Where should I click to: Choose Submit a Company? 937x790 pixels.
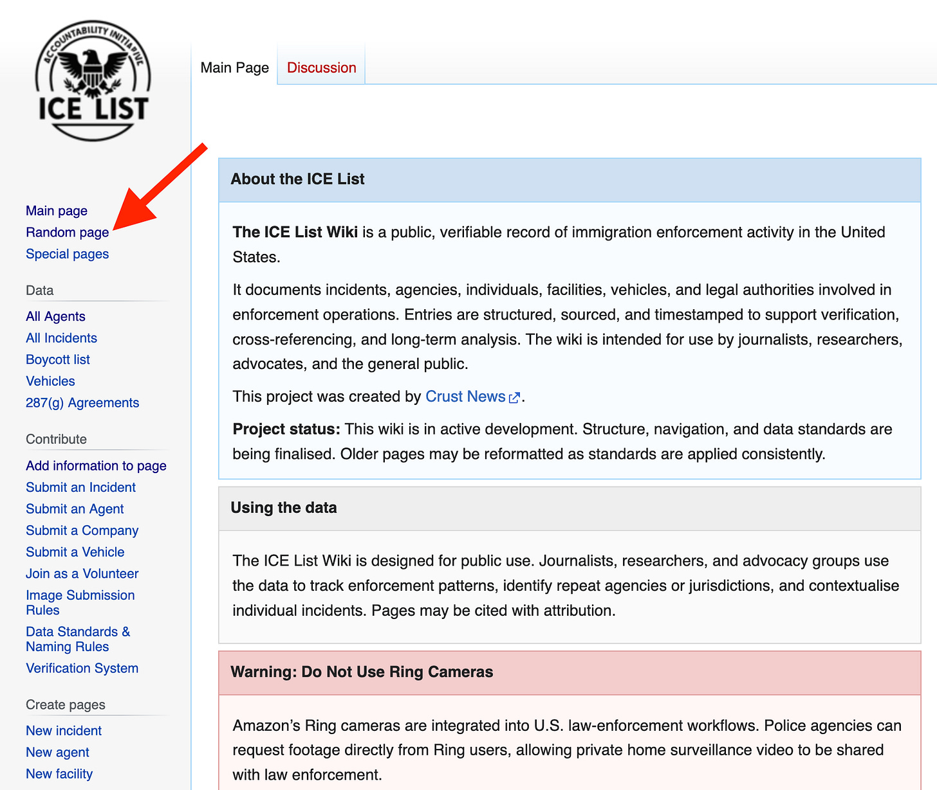[82, 530]
